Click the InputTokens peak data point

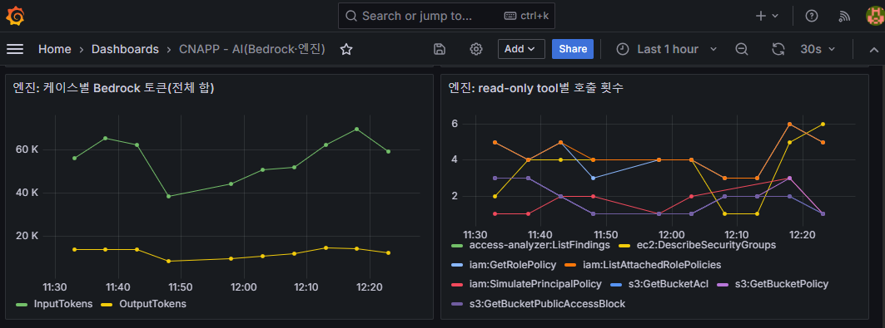tap(356, 129)
